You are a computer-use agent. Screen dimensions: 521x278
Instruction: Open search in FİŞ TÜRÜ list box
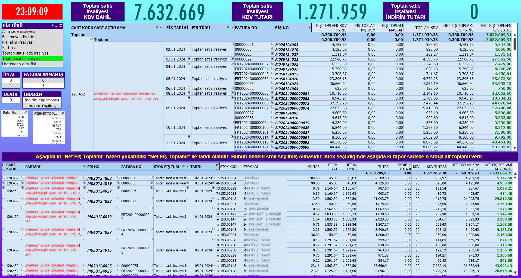(53, 25)
